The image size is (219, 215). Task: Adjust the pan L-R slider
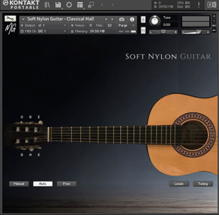tap(163, 32)
